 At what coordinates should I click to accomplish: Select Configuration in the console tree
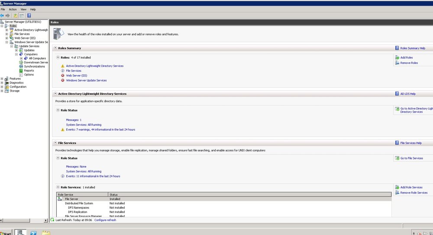(18, 87)
